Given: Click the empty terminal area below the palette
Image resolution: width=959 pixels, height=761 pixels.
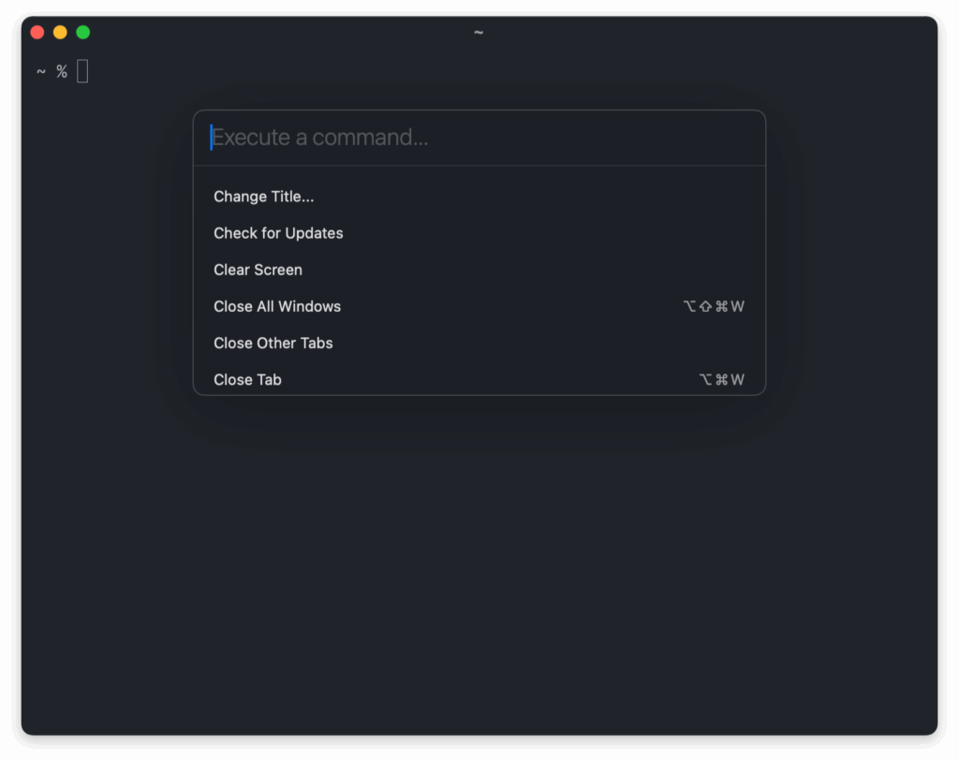Looking at the screenshot, I should 478,562.
